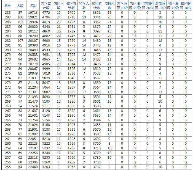This screenshot has width=193, height=170.
Task: Click the 名次 column header
Action: point(33,6)
